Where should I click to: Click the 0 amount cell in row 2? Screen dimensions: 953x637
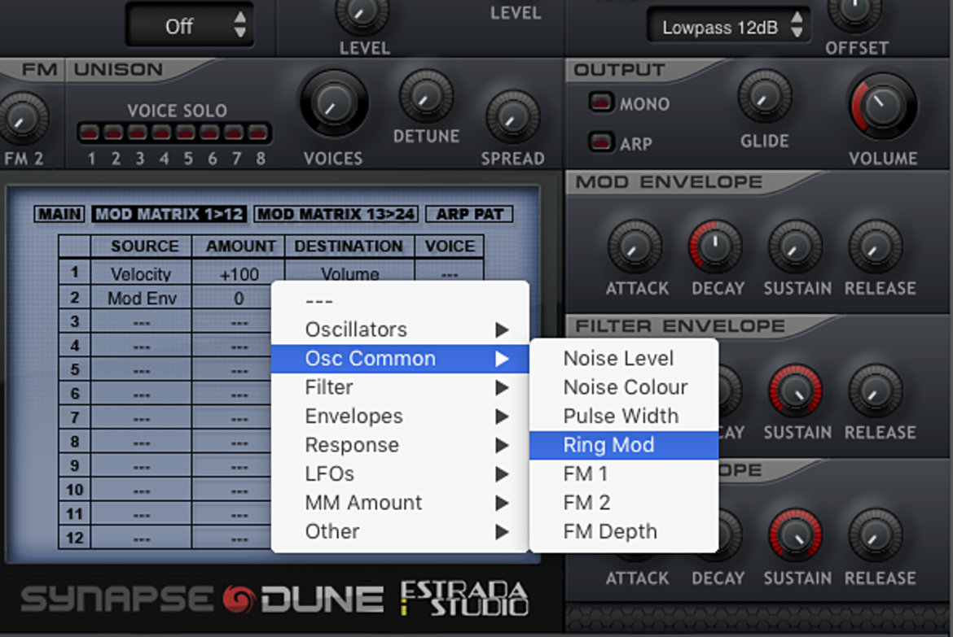pyautogui.click(x=232, y=298)
